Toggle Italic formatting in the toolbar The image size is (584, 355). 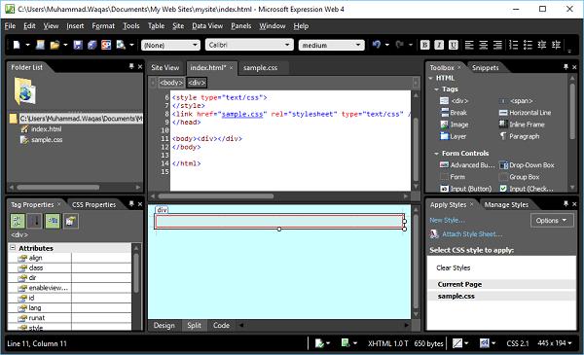pyautogui.click(x=439, y=45)
